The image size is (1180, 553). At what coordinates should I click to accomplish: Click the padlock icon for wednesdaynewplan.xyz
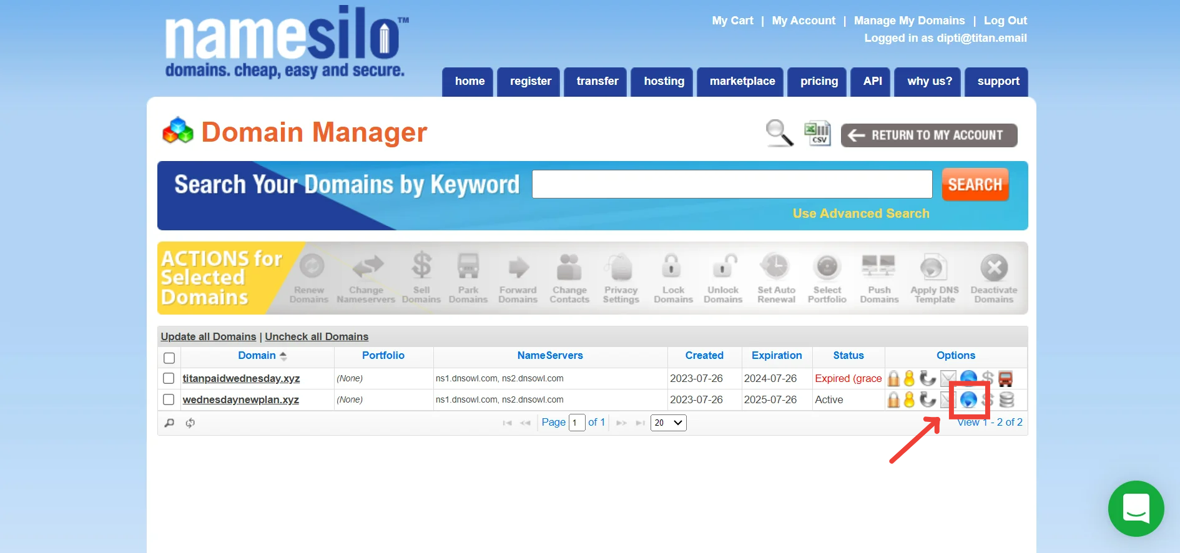click(x=893, y=400)
